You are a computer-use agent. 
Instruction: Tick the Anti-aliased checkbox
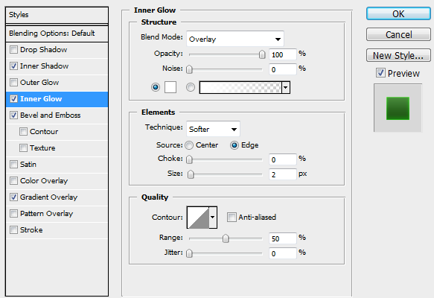(232, 217)
